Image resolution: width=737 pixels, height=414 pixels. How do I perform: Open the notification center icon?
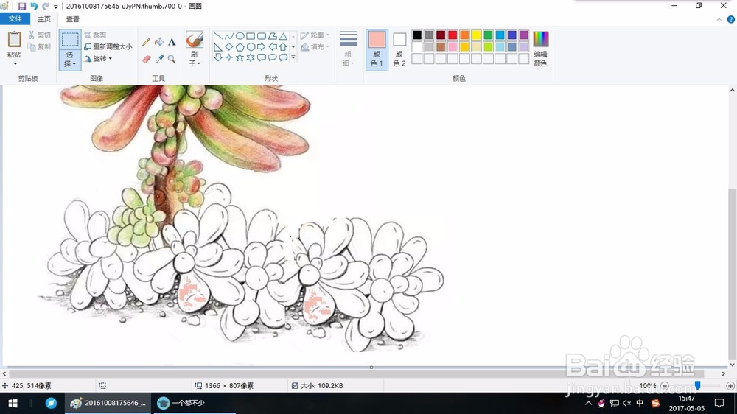pos(719,403)
